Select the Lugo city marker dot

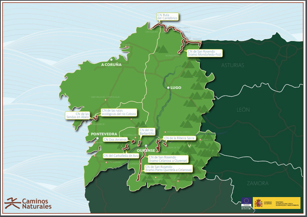point(168,88)
